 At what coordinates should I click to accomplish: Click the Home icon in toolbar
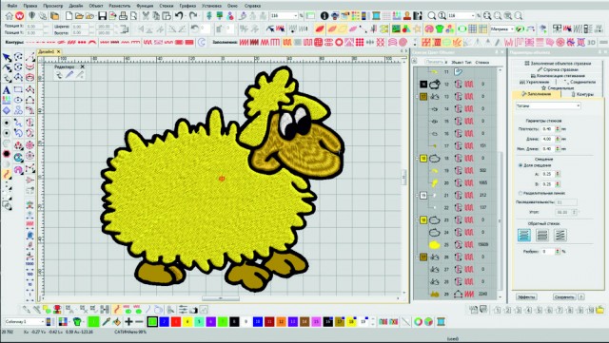(9, 15)
